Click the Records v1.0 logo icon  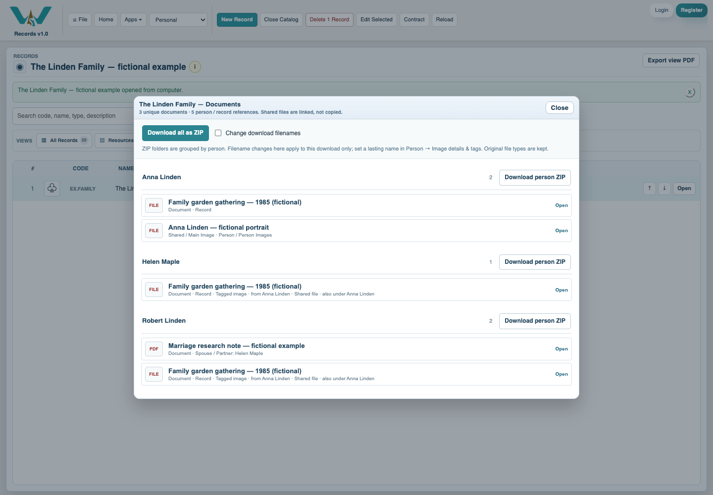(31, 16)
